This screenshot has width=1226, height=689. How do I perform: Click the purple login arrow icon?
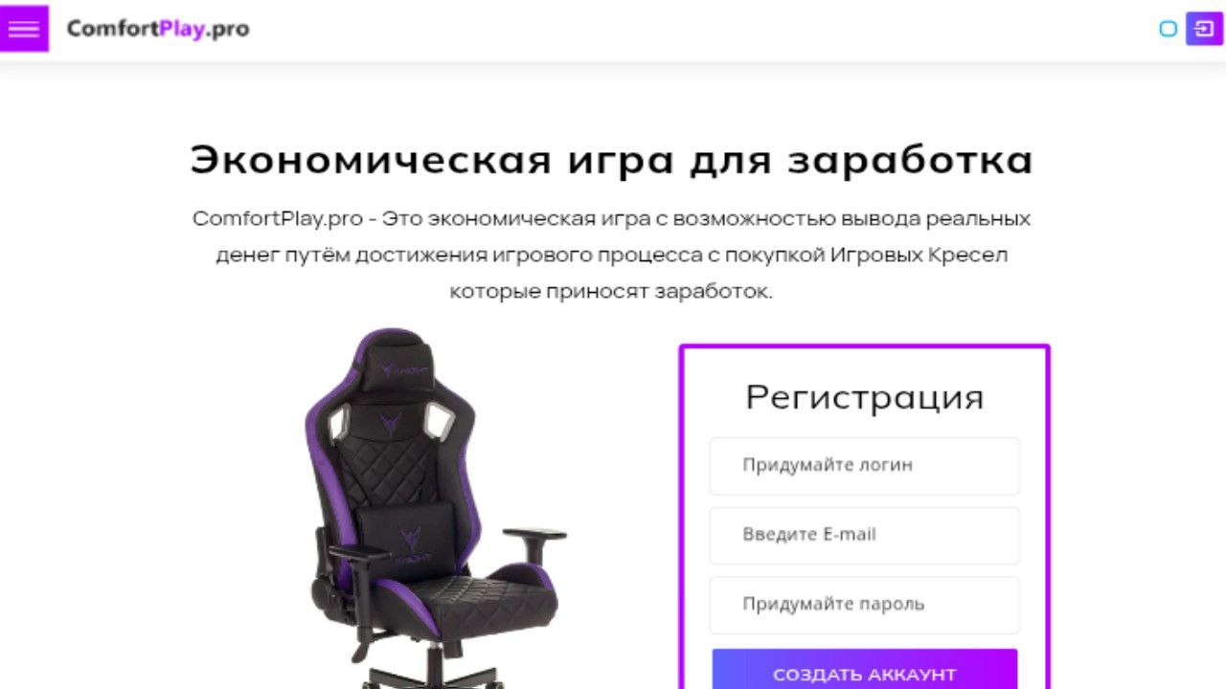tap(1204, 28)
